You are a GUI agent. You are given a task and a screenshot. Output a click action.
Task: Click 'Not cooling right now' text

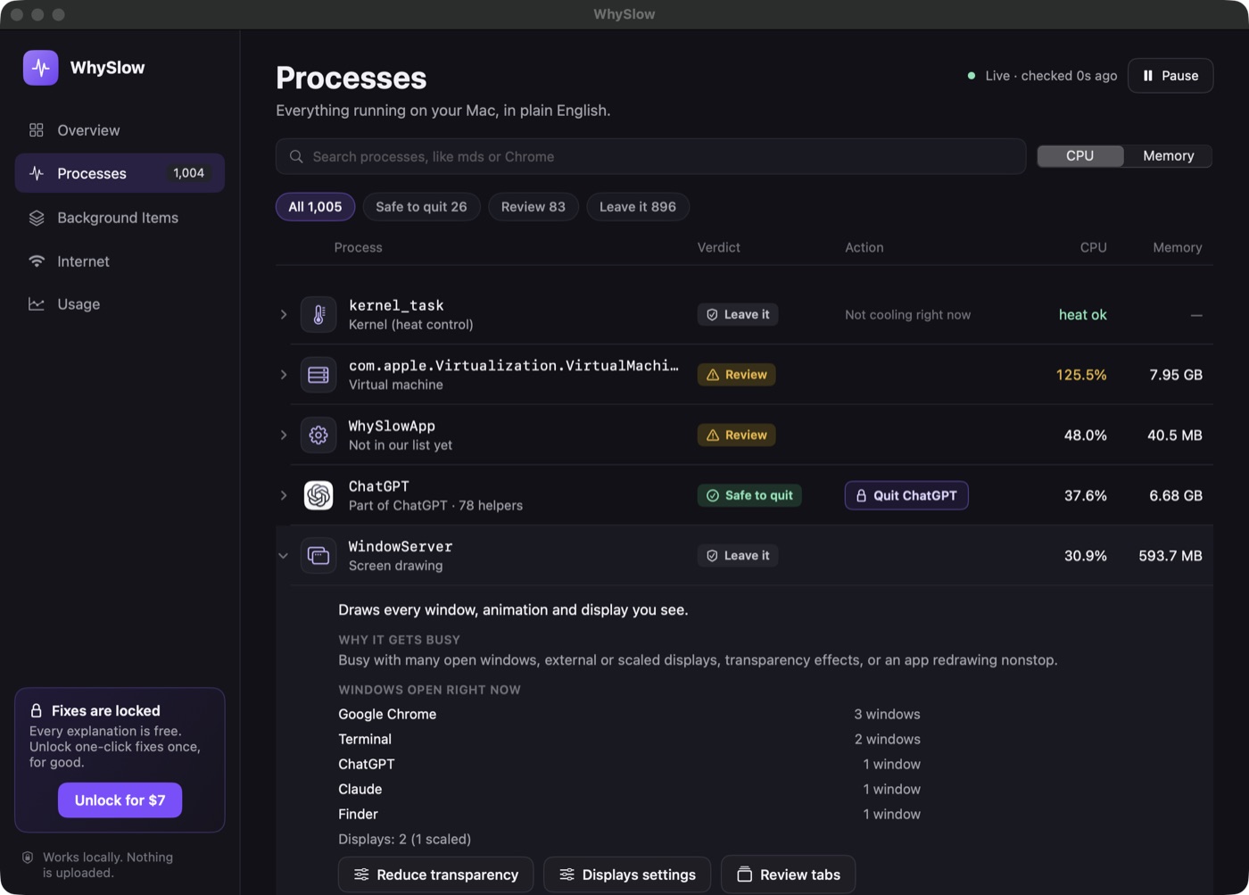coord(907,314)
